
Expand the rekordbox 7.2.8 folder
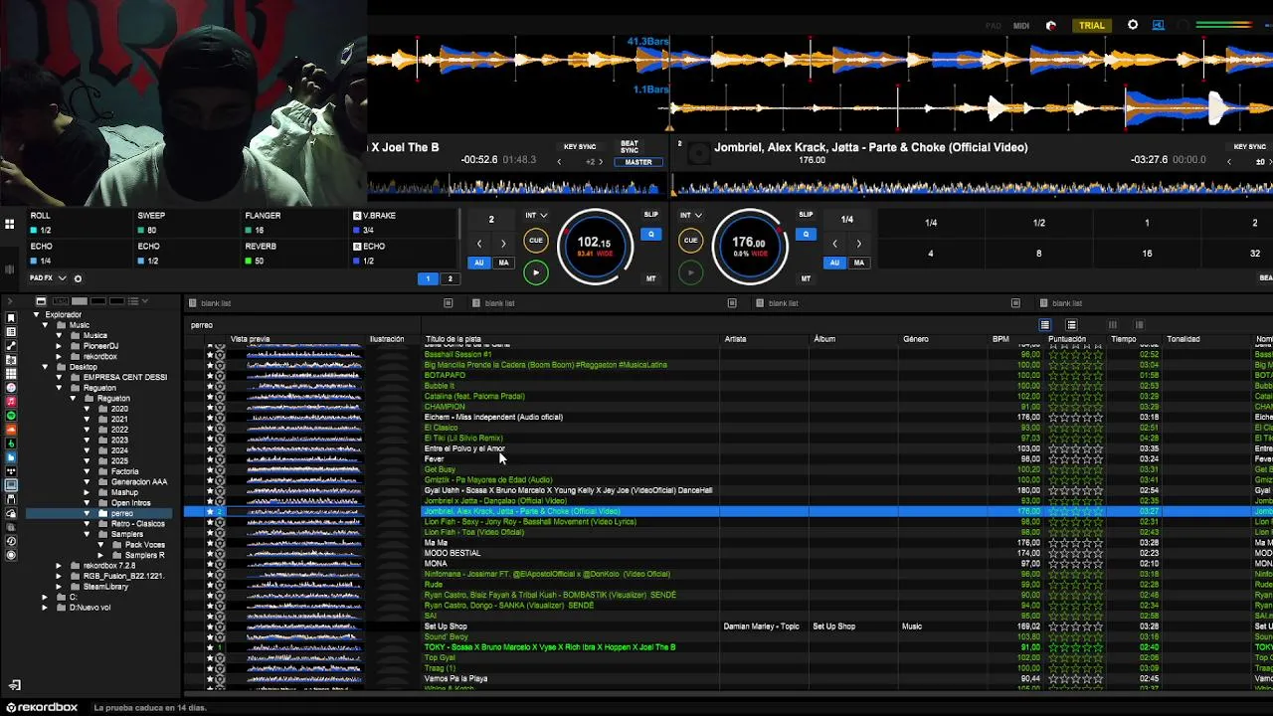tap(59, 566)
